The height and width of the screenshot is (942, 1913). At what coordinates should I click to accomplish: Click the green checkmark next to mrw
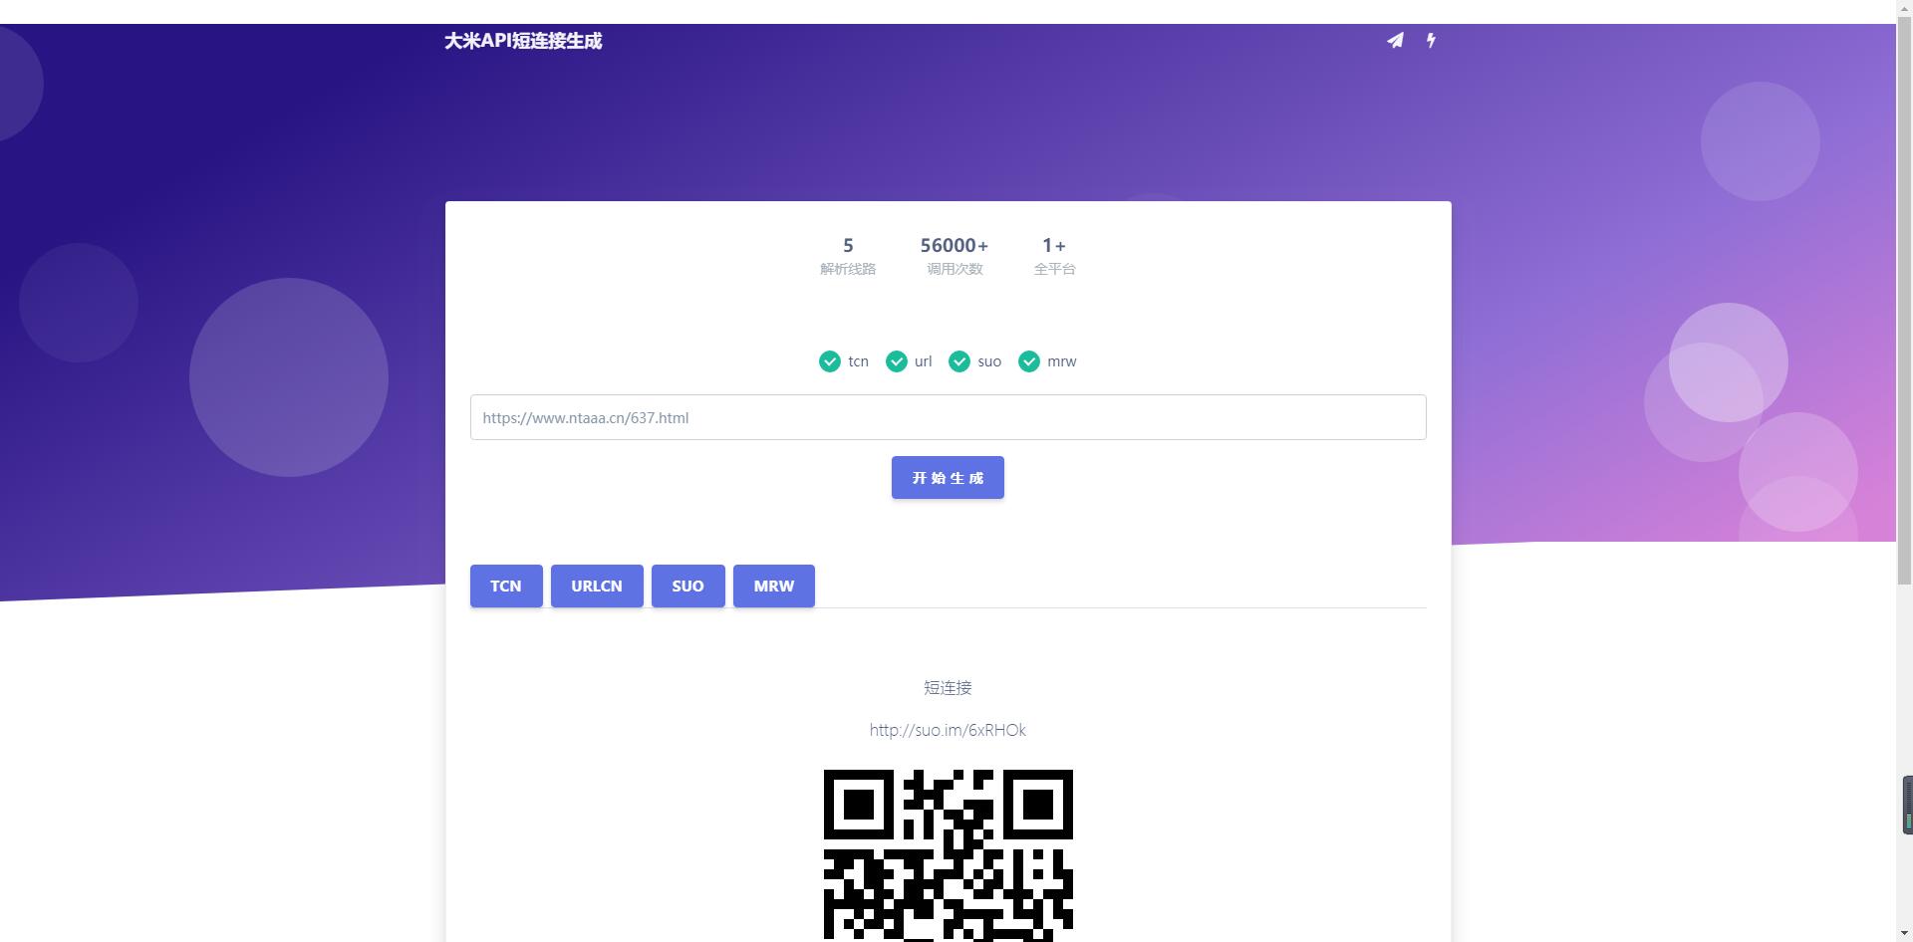1028,361
